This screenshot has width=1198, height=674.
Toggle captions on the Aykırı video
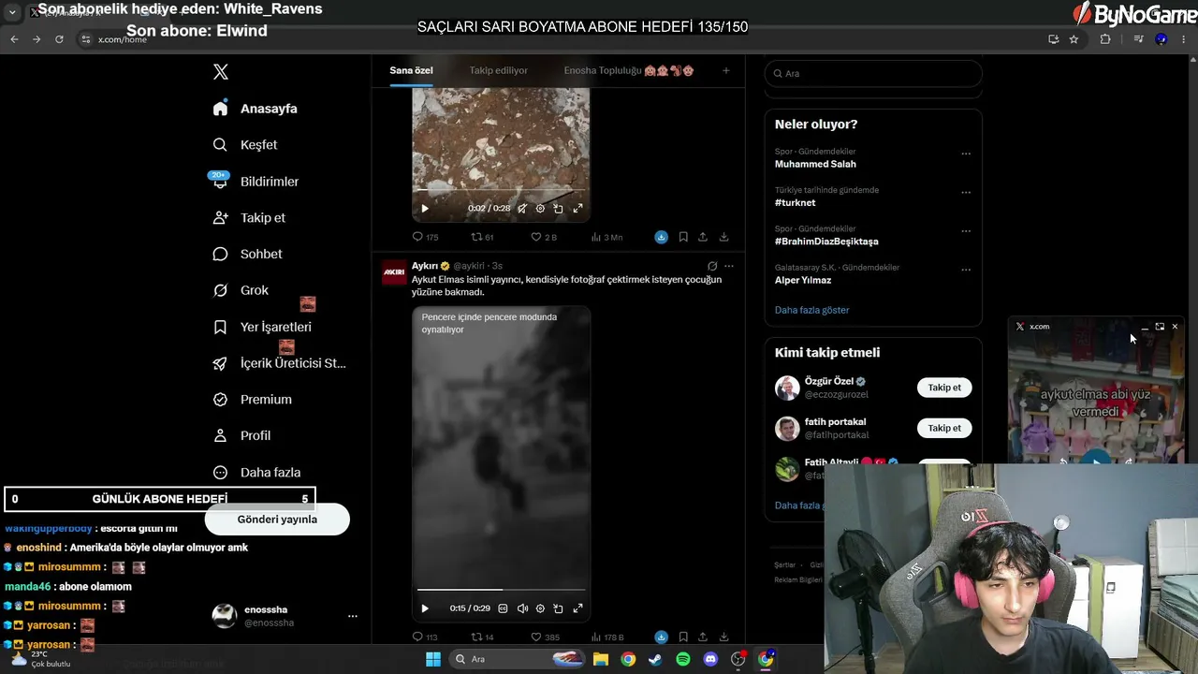pos(503,608)
